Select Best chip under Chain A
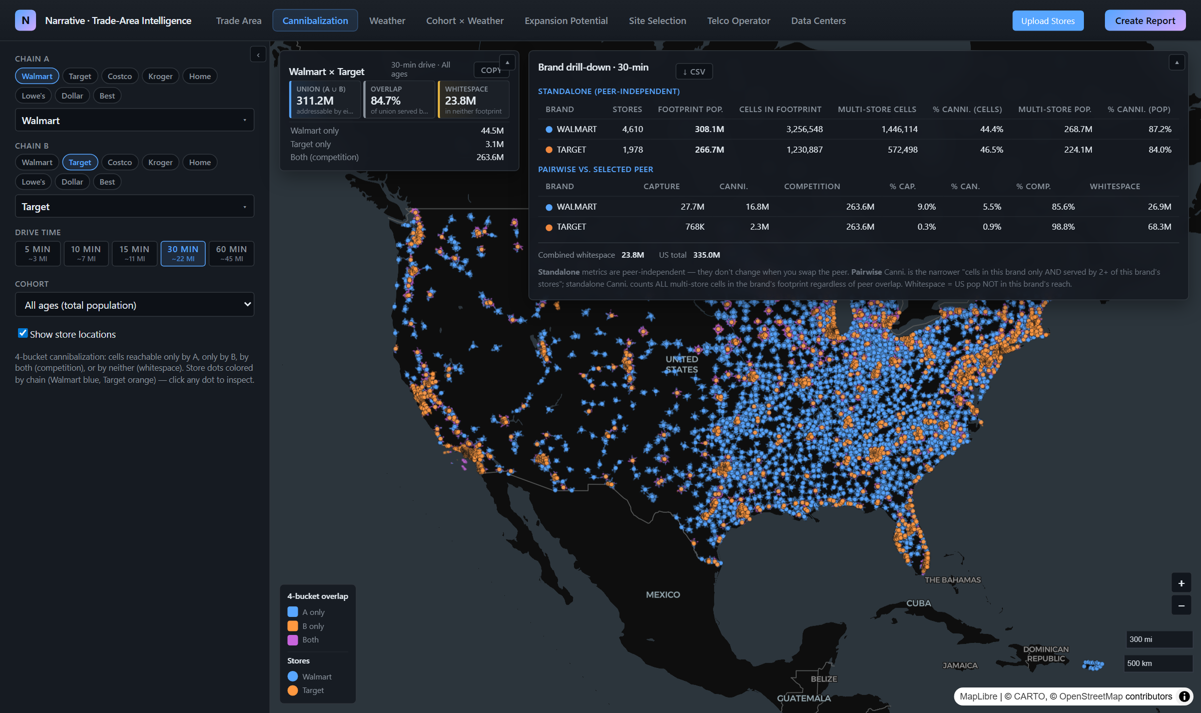1201x713 pixels. 107,96
